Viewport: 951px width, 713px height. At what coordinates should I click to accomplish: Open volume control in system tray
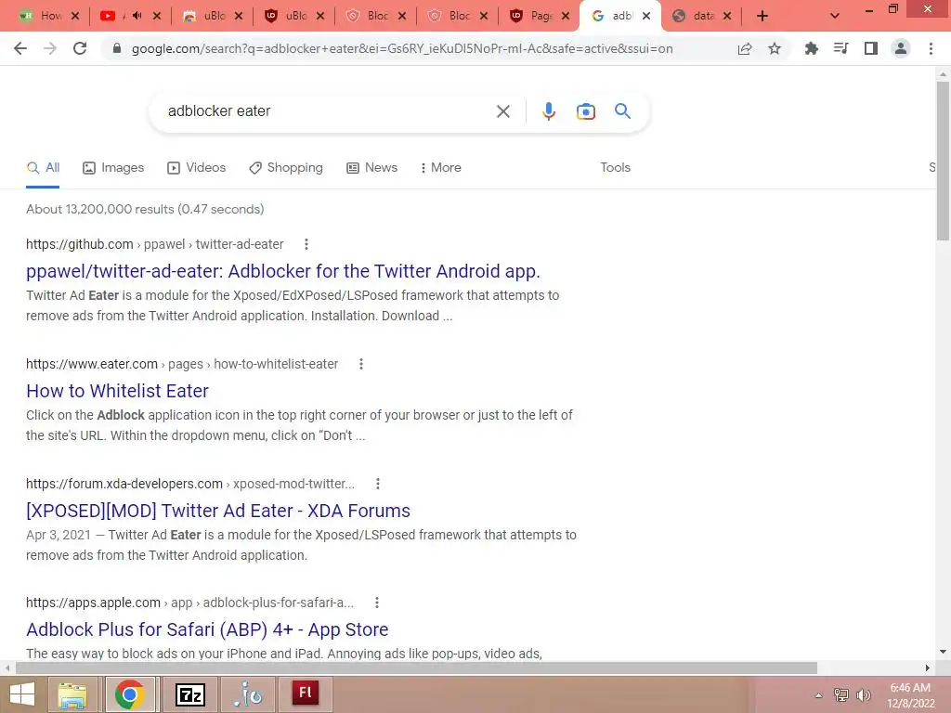[x=864, y=695]
